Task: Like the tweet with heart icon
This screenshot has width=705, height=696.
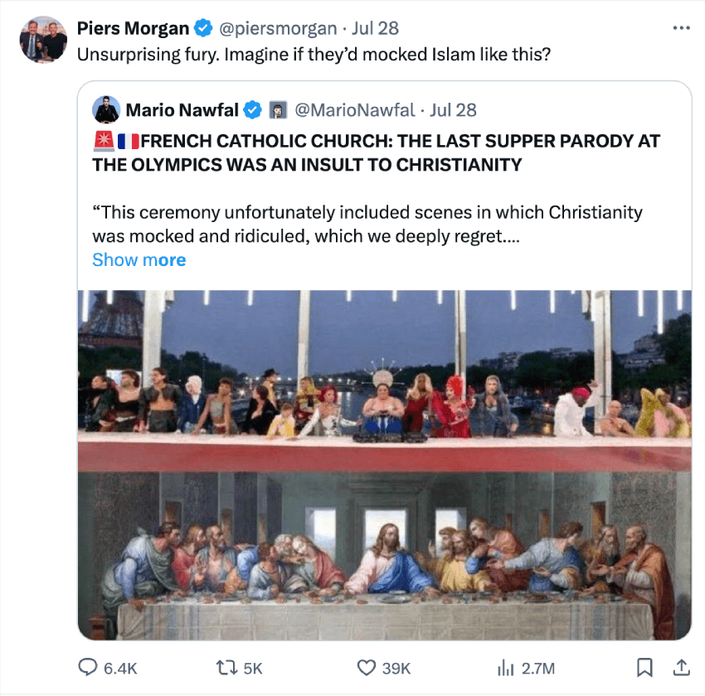Action: [x=367, y=668]
